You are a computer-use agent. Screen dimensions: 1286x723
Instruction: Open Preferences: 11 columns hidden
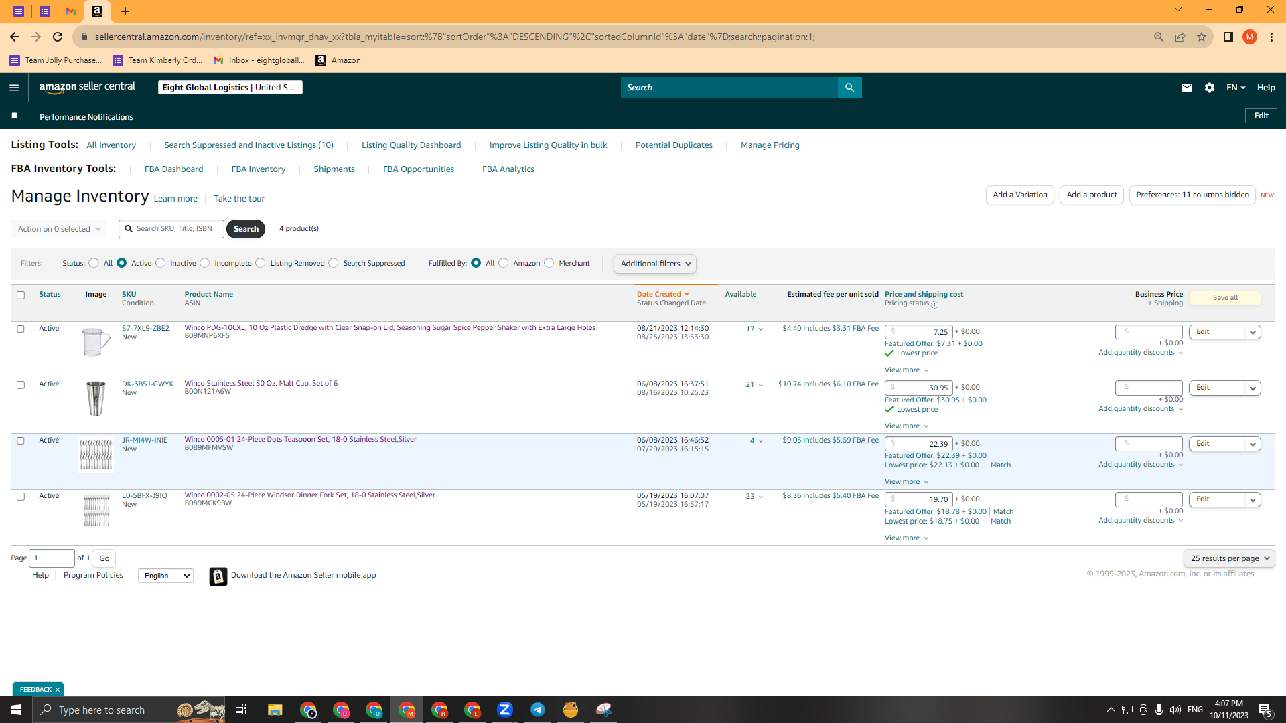[x=1192, y=195]
